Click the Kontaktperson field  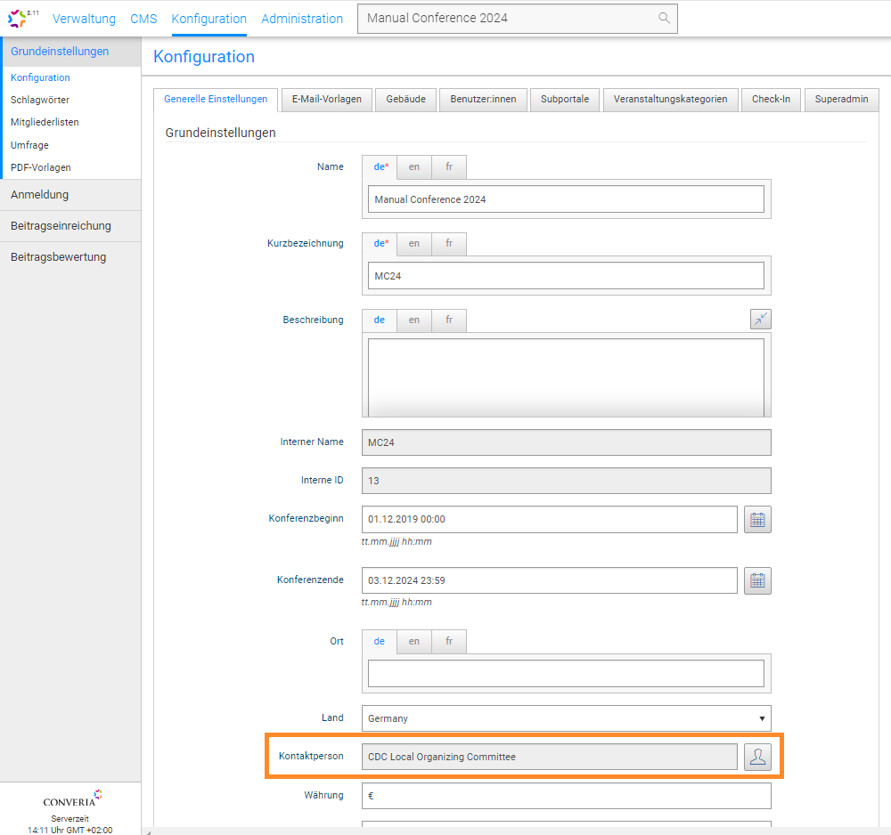point(550,757)
